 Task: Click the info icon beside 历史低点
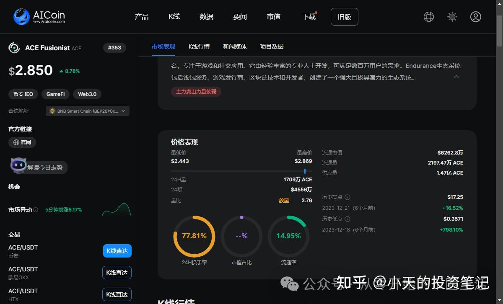pyautogui.click(x=347, y=219)
